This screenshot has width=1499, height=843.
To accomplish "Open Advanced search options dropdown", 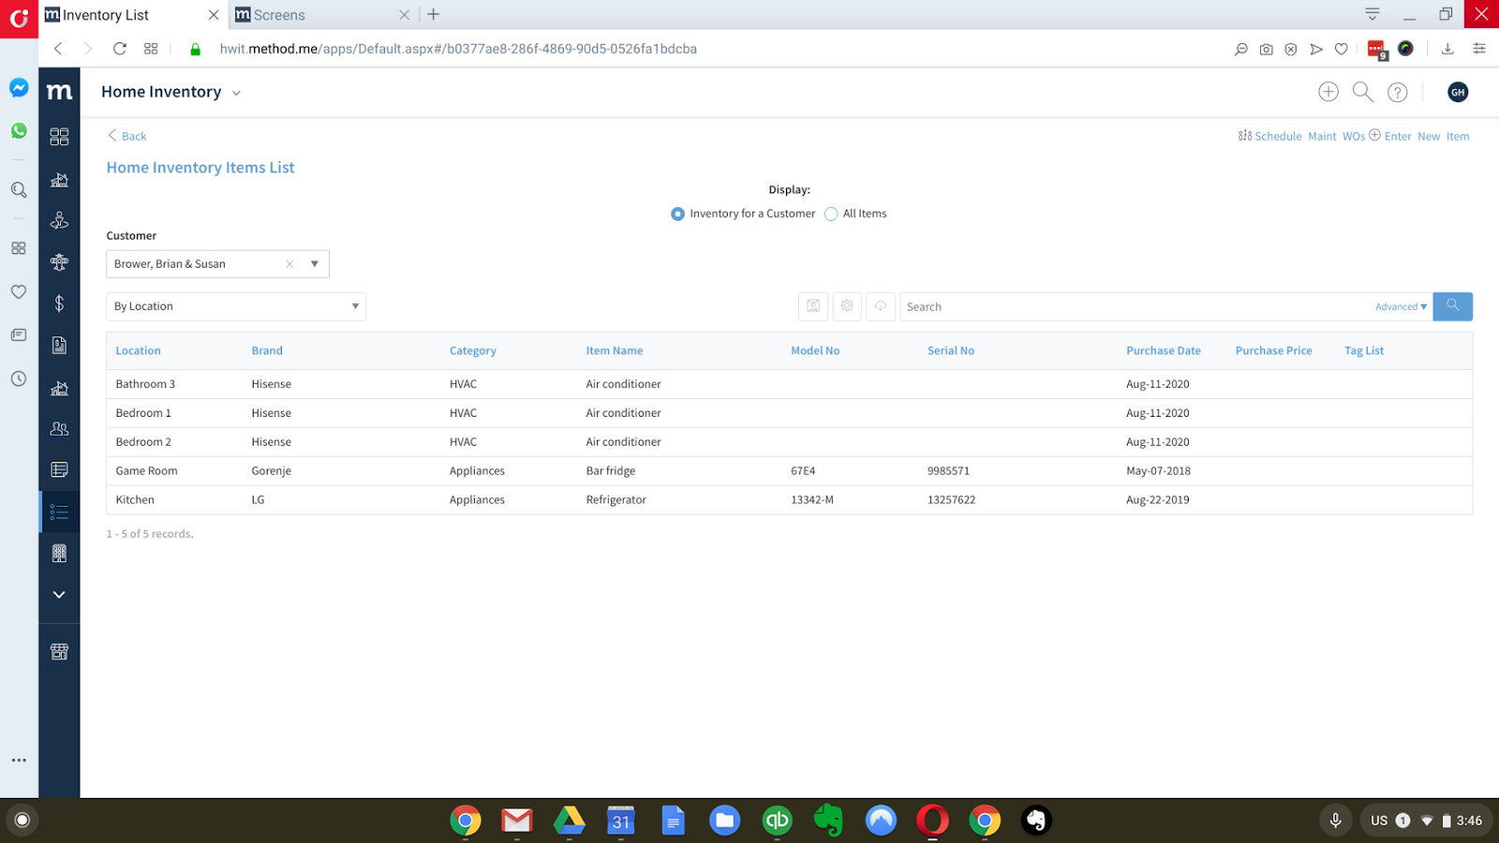I will point(1402,306).
